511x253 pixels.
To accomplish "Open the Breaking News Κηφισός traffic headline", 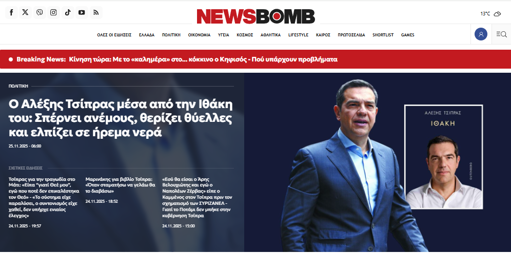I will 203,59.
